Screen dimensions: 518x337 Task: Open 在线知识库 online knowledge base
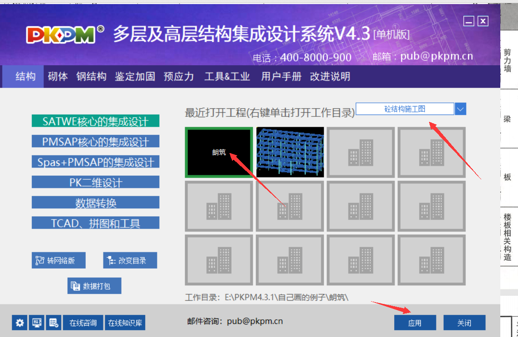(125, 323)
